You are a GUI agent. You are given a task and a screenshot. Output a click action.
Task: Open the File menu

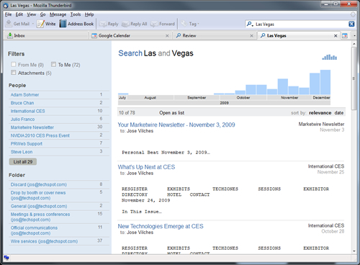tap(8, 14)
